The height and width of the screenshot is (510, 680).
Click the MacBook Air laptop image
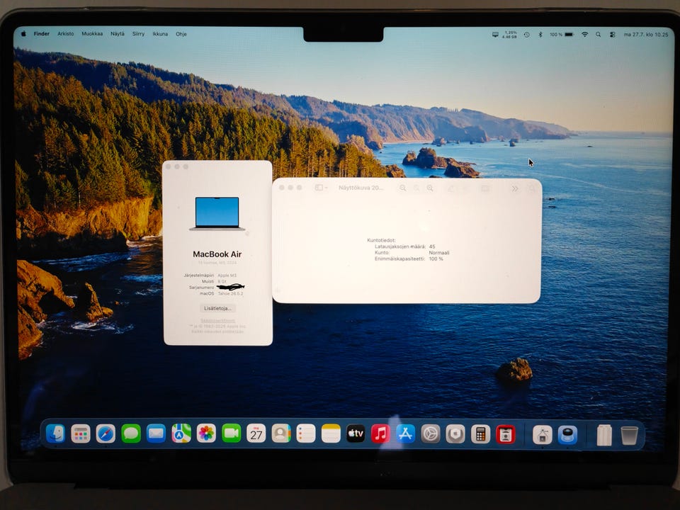coord(217,213)
